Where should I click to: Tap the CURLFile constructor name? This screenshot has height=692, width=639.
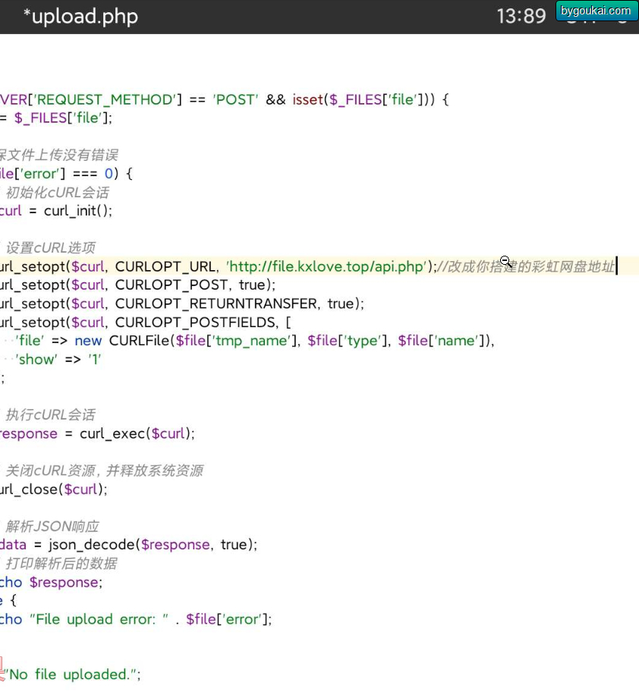(x=140, y=341)
